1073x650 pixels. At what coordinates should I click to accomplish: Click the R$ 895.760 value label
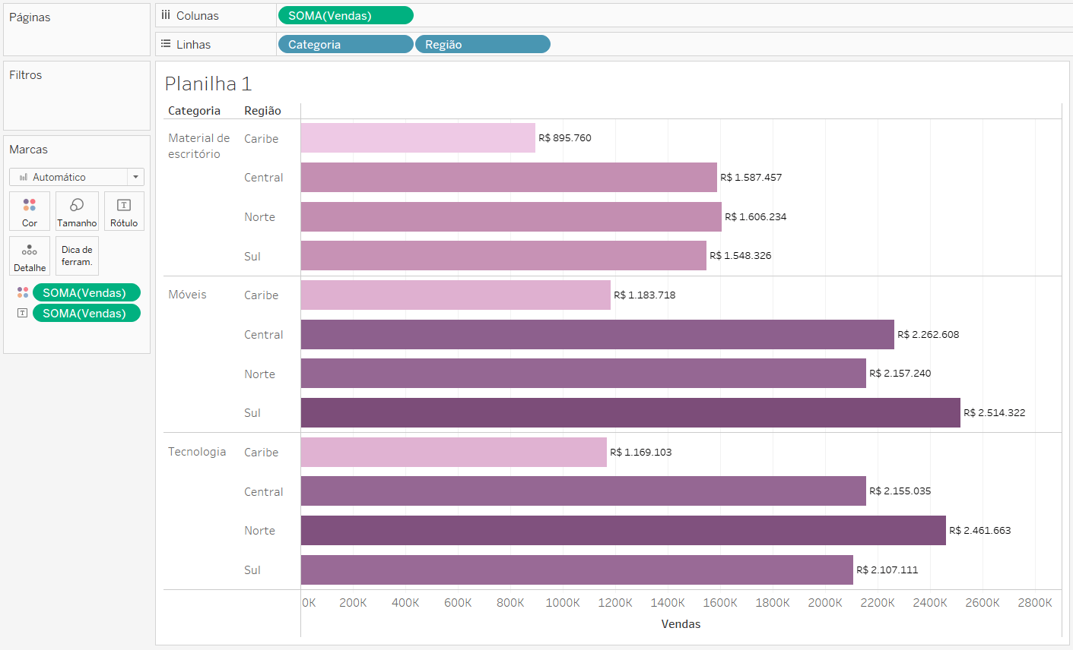pyautogui.click(x=565, y=138)
